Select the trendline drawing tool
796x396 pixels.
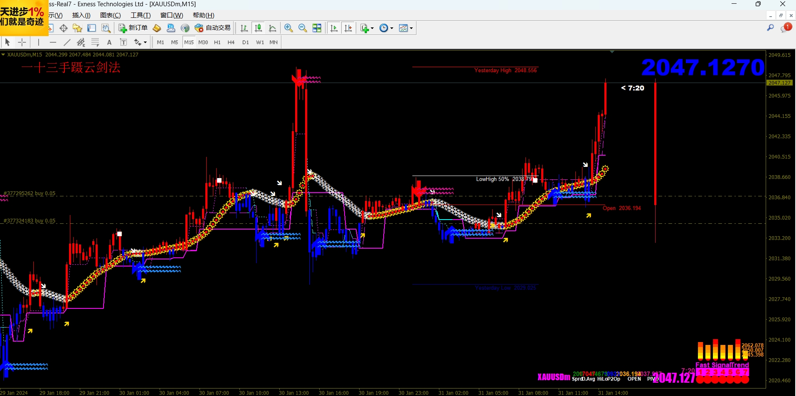pos(67,42)
